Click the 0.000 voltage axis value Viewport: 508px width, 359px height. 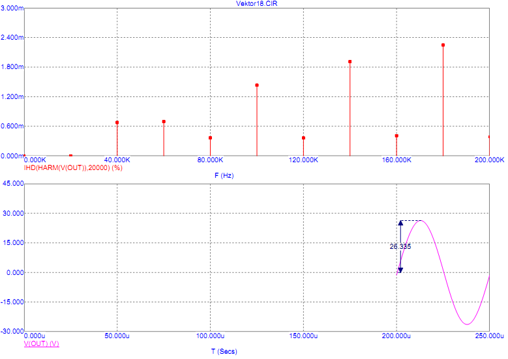click(15, 272)
